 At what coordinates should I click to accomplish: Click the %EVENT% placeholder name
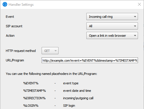(31, 83)
